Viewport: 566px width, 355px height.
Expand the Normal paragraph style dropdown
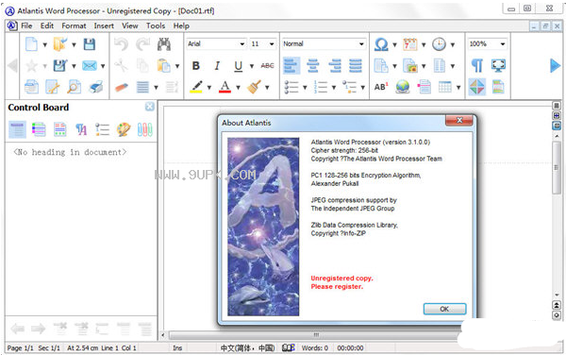(x=324, y=43)
